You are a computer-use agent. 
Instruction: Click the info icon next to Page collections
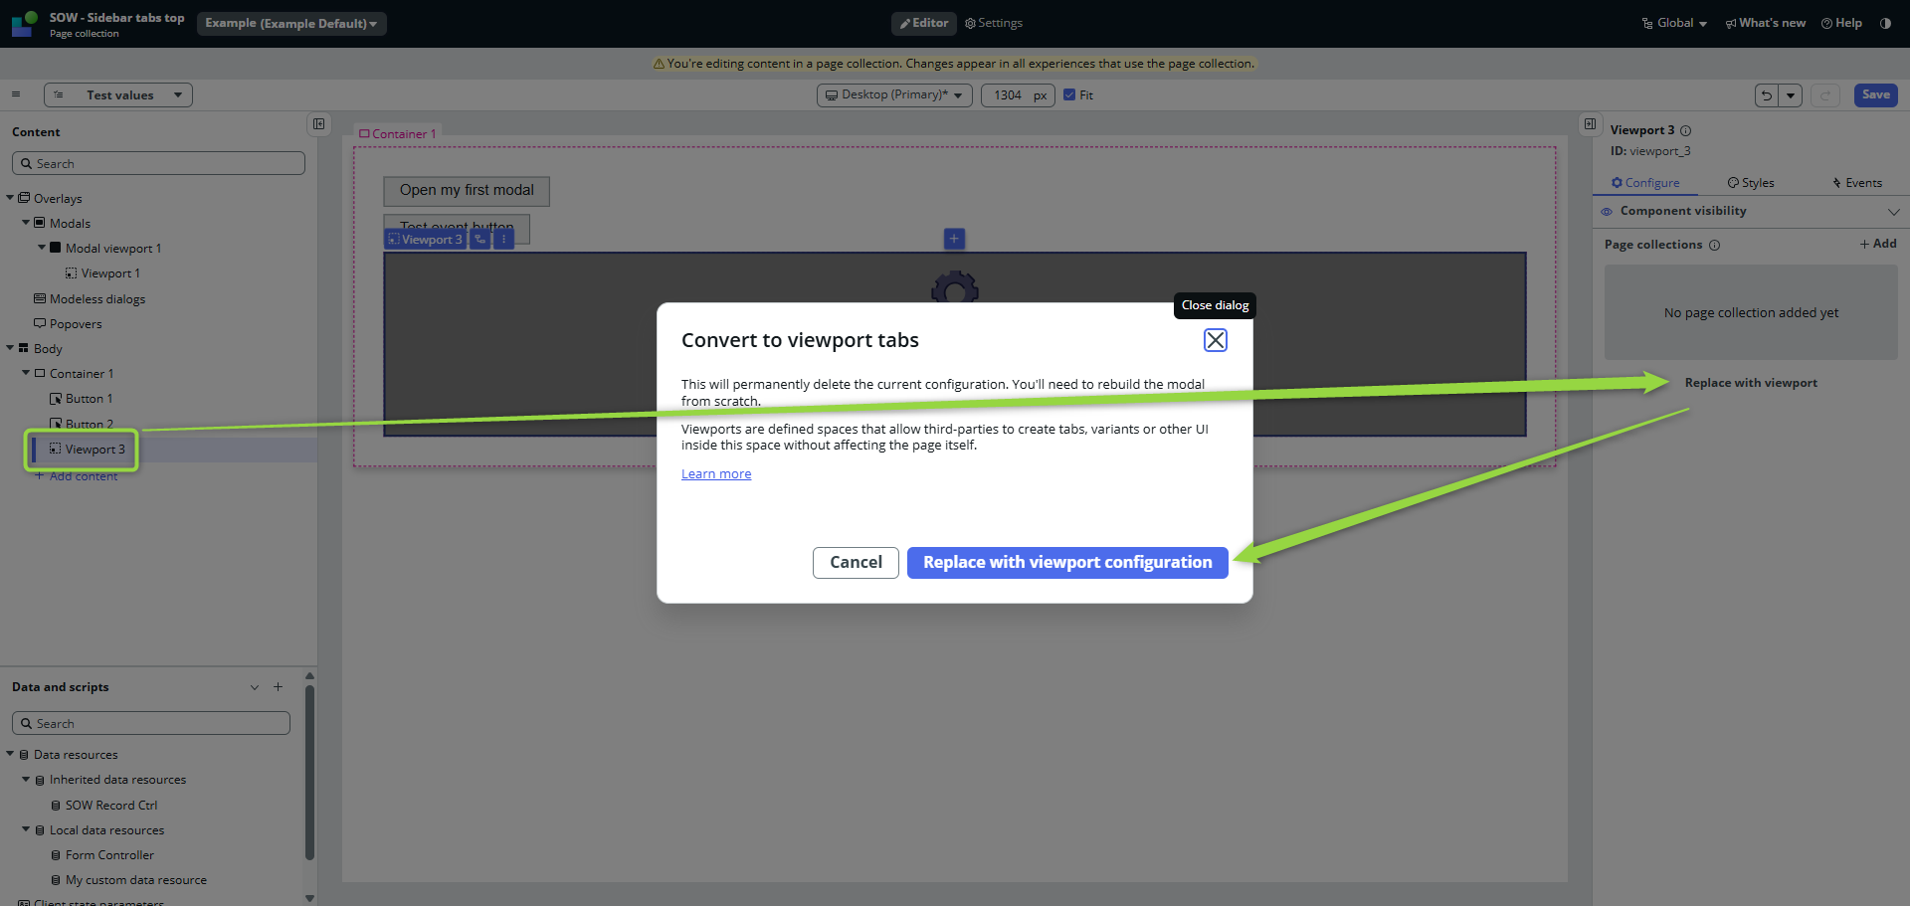click(1714, 246)
